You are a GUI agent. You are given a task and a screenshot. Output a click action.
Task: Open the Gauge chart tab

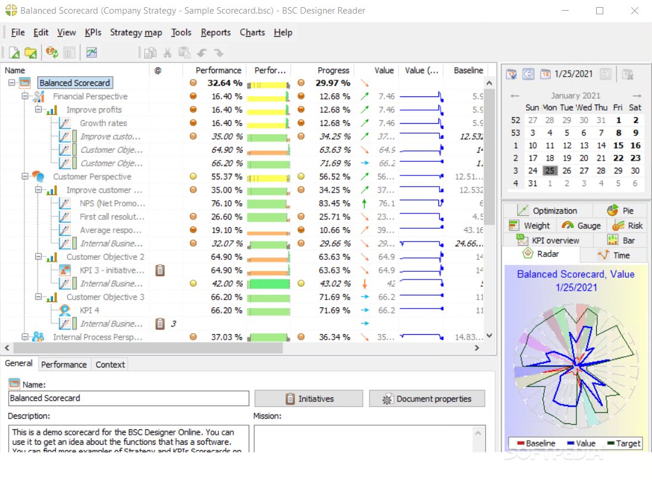pyautogui.click(x=581, y=226)
